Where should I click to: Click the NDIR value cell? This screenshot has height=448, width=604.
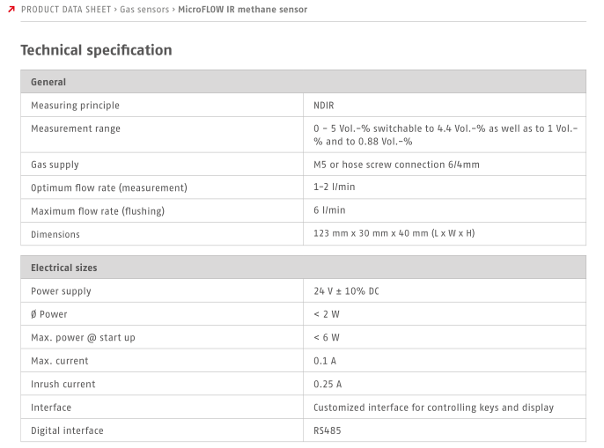pos(324,106)
